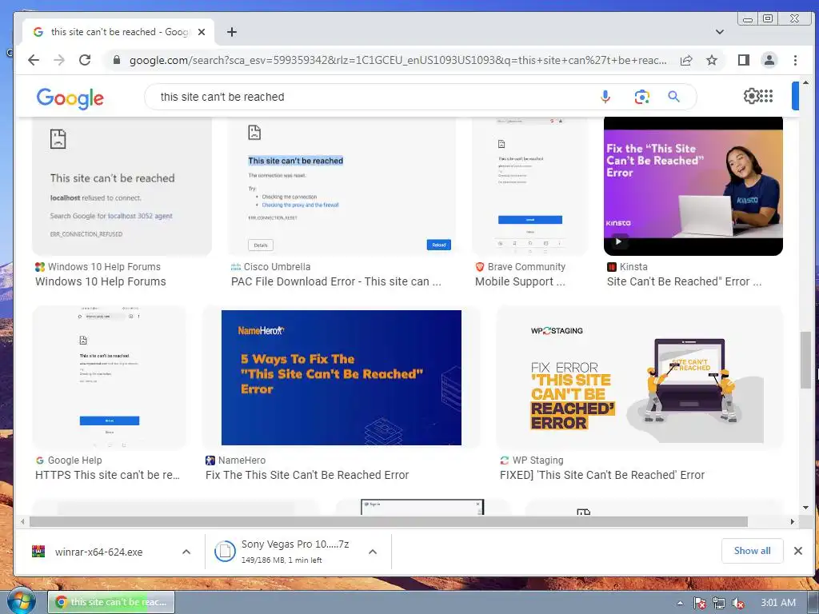The image size is (819, 614).
Task: Open Action Center flag icon
Action: click(699, 603)
